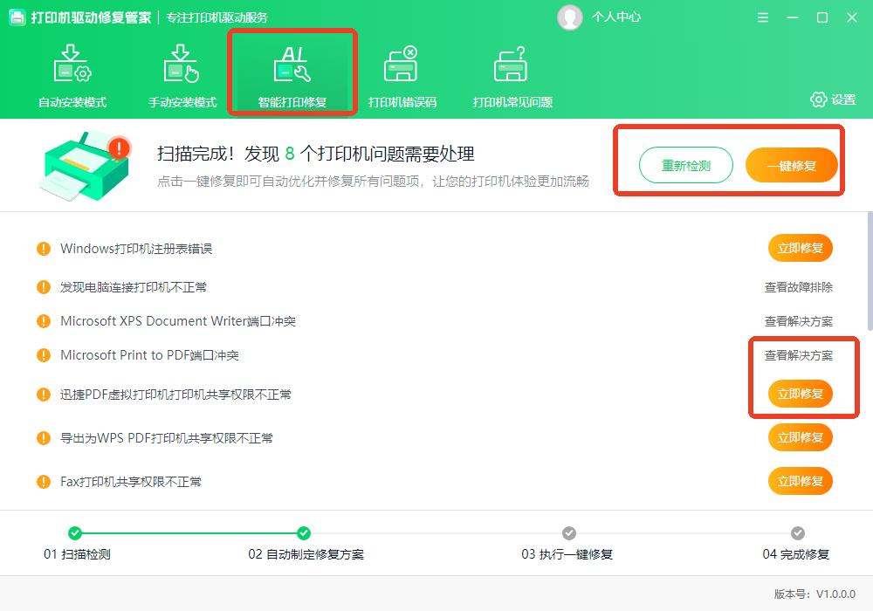
Task: Open the 打印机常见问题 common issues icon
Action: [x=512, y=64]
